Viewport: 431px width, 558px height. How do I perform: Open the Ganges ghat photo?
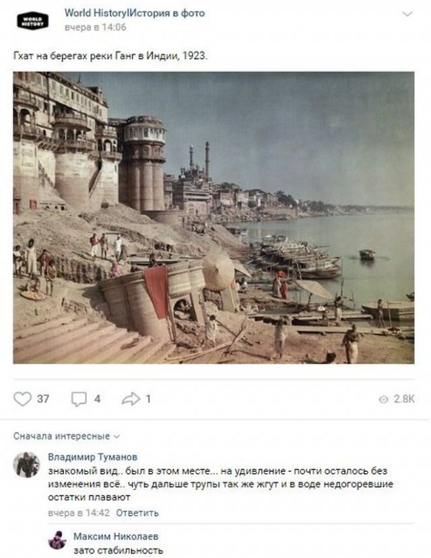213,218
